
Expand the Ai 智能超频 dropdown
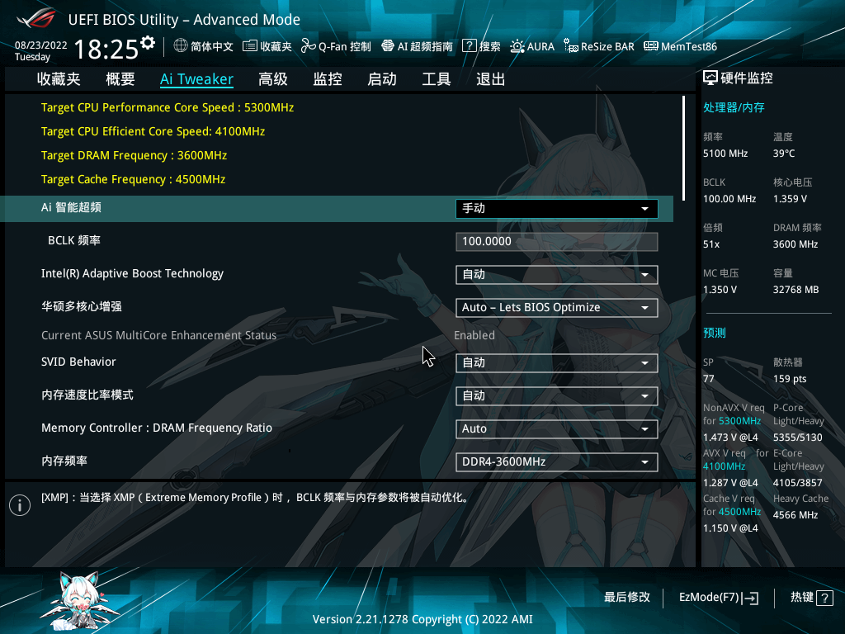pos(557,209)
